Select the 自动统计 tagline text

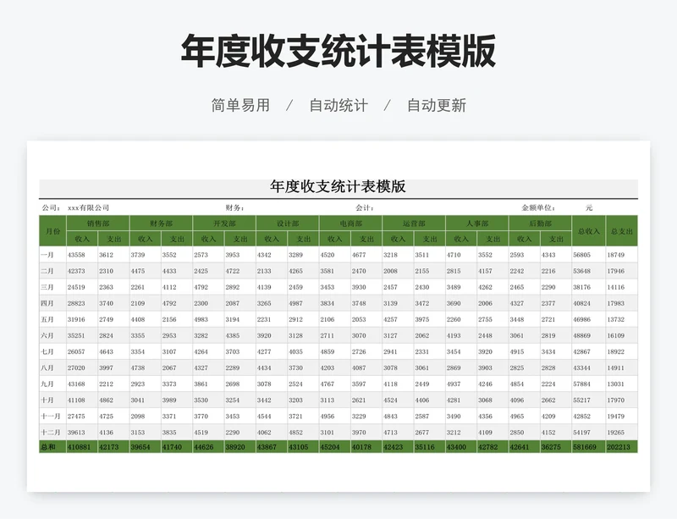click(x=338, y=105)
